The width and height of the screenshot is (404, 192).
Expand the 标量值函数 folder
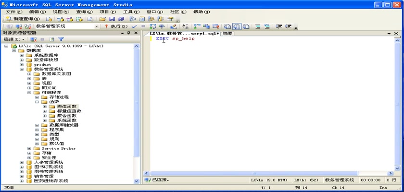[x=45, y=111]
